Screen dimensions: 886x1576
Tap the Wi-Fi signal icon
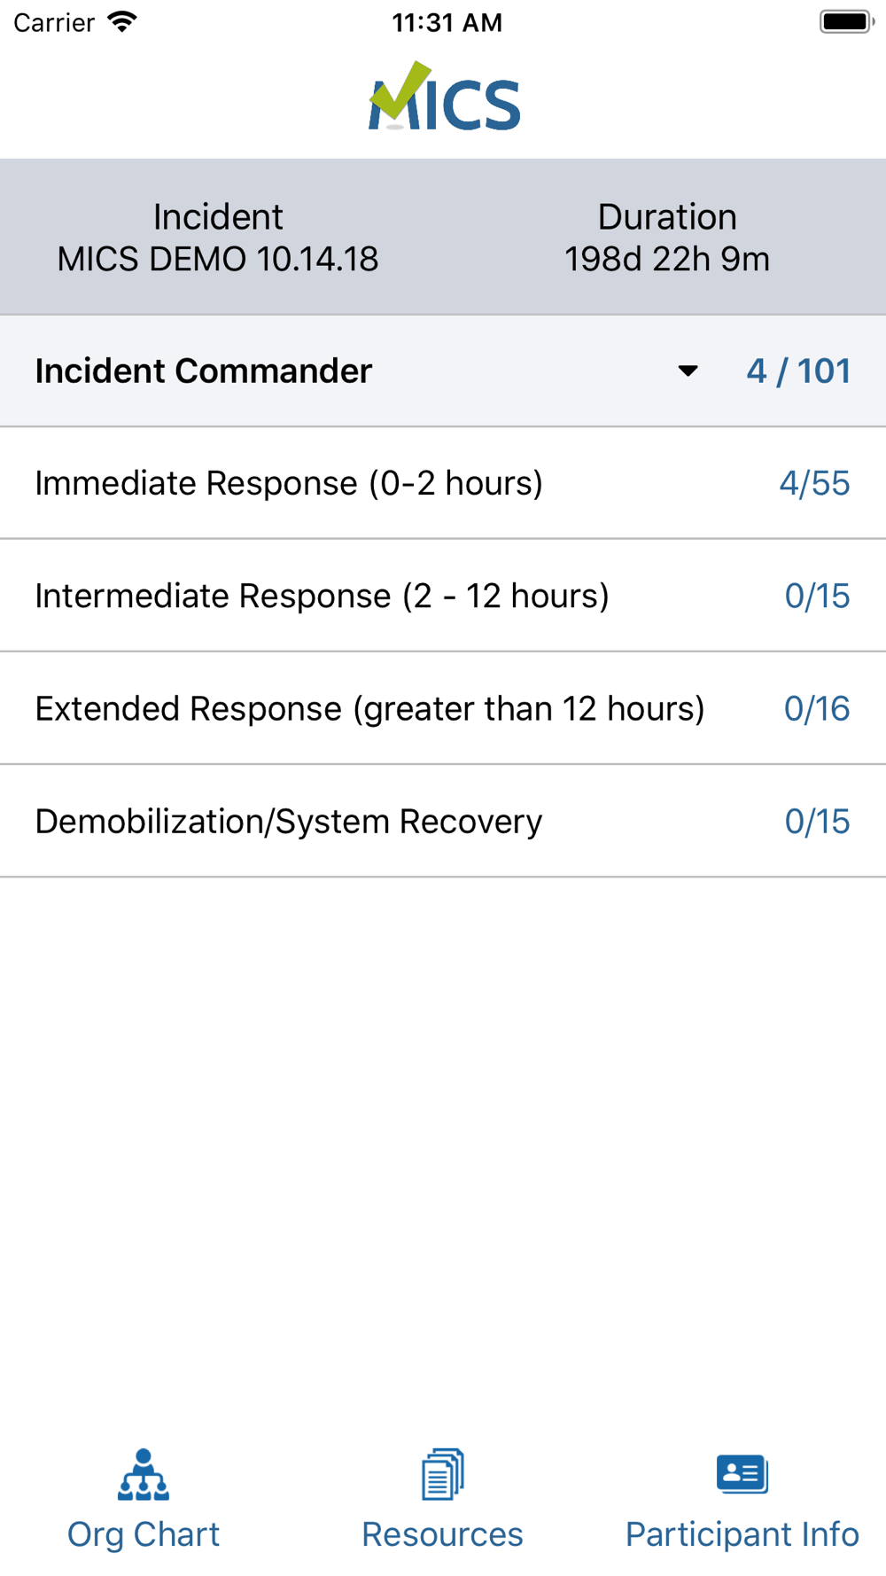coord(122,21)
